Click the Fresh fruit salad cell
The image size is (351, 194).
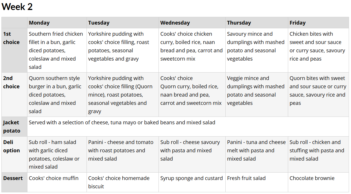(257, 182)
